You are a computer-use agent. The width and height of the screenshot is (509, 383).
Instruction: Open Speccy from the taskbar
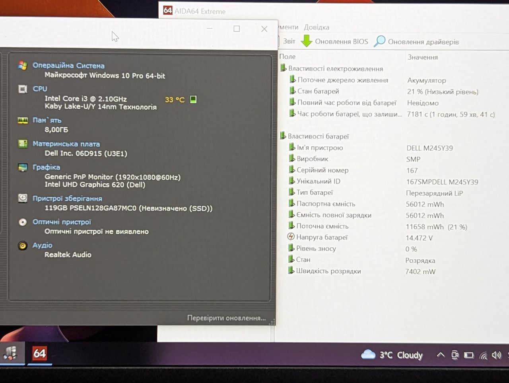tap(10, 353)
